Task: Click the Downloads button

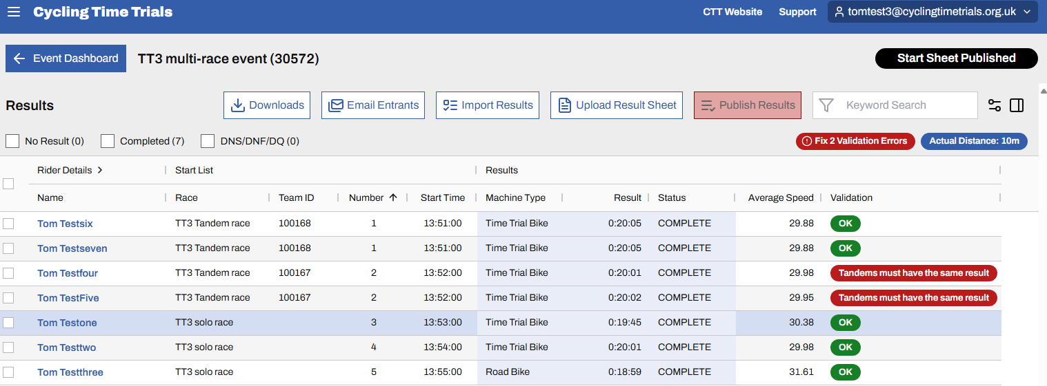Action: [x=267, y=105]
